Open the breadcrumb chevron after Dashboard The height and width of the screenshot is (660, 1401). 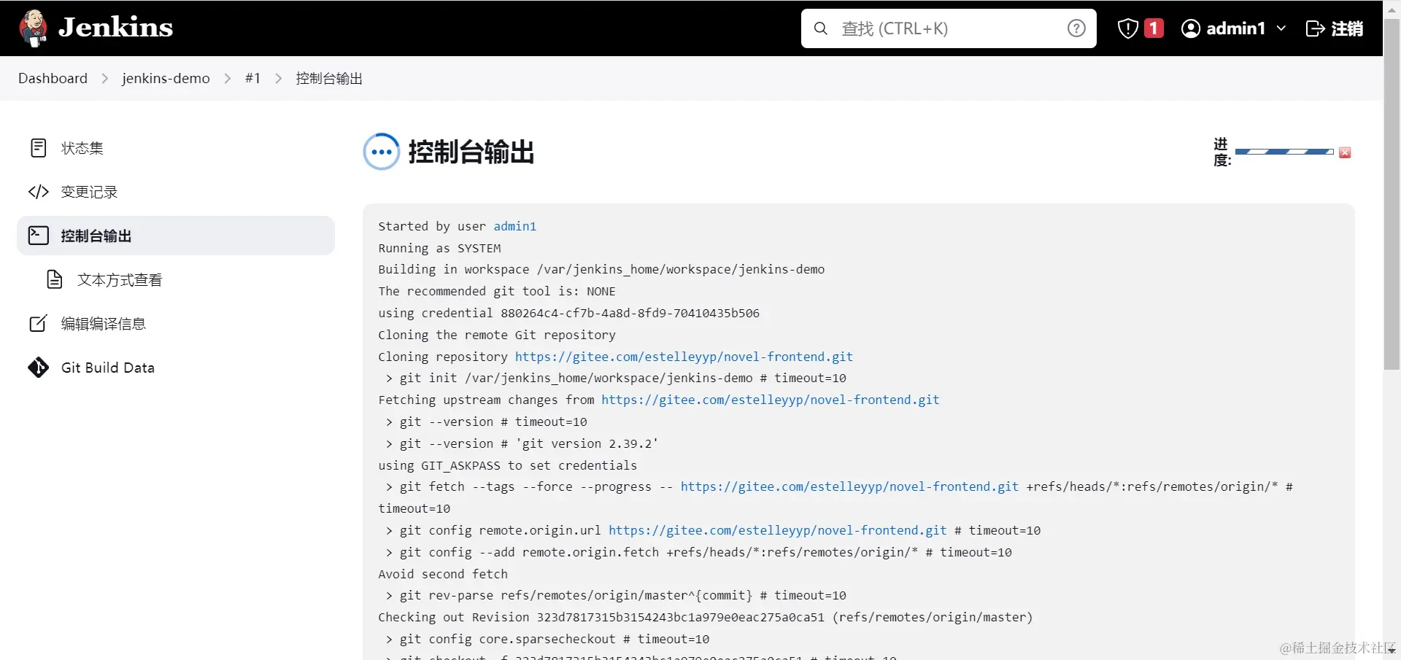104,78
